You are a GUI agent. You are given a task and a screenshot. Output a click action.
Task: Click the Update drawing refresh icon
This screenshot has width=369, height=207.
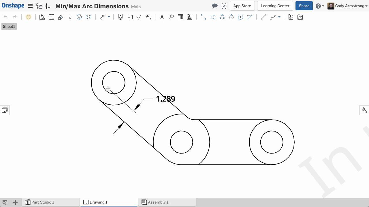(x=29, y=17)
